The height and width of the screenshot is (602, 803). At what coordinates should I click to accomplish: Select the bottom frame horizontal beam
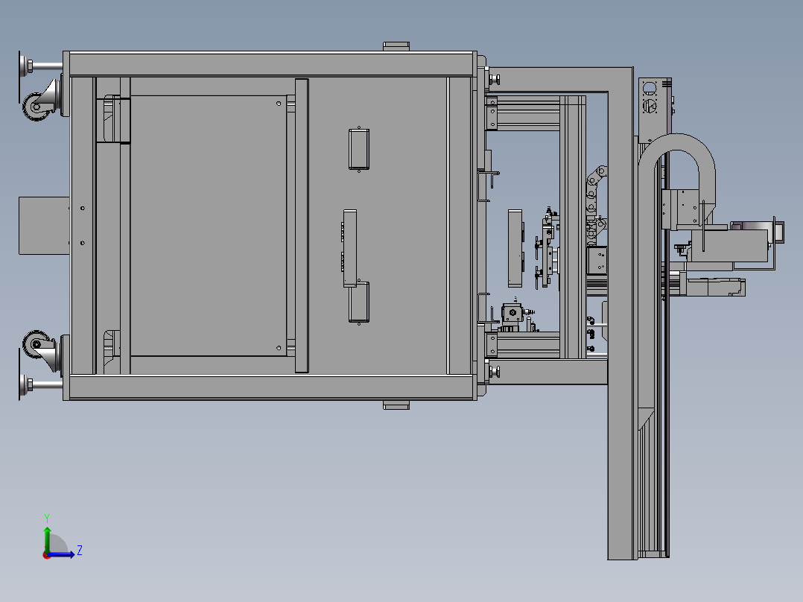coord(270,387)
